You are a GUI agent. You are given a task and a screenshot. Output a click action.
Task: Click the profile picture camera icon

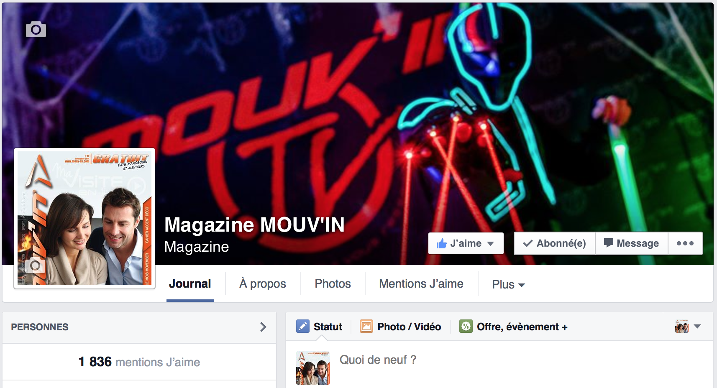point(35,265)
